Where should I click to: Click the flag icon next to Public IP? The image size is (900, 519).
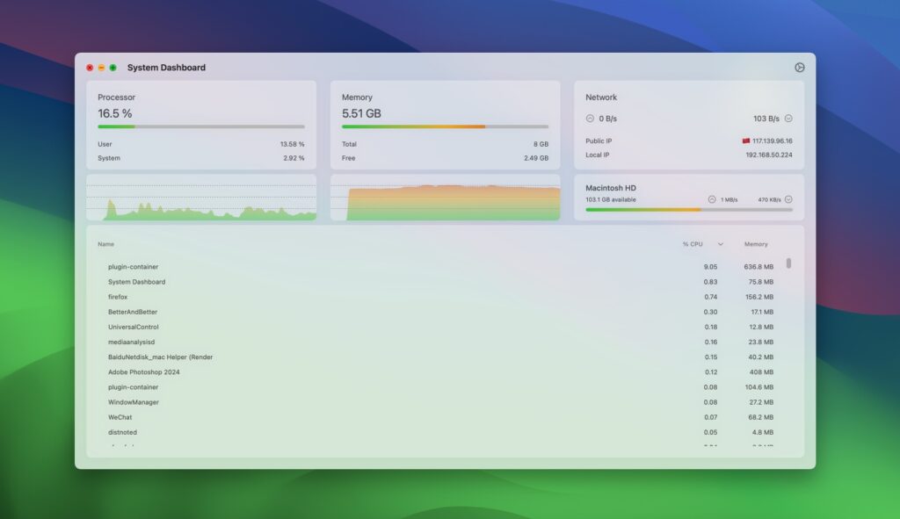click(x=747, y=141)
